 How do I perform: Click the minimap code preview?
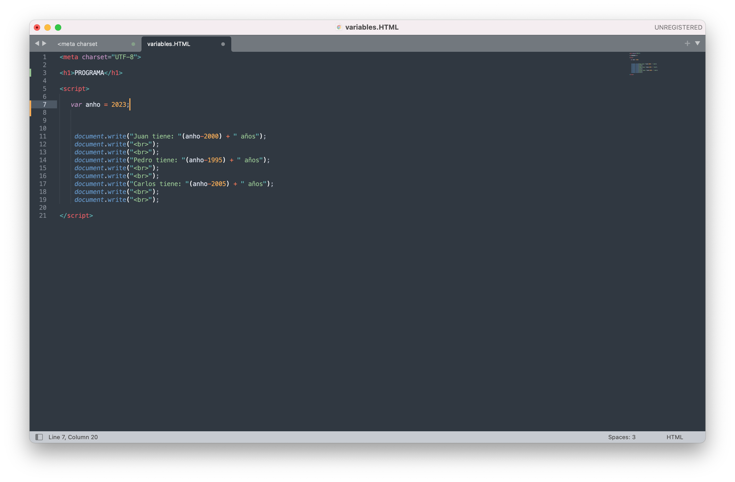point(644,64)
